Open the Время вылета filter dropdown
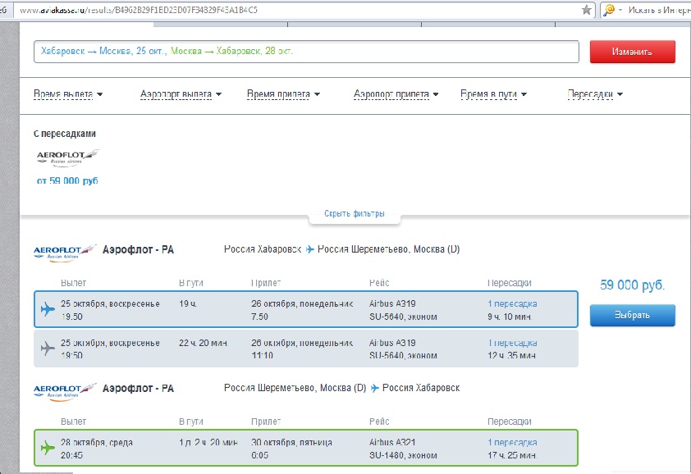The width and height of the screenshot is (691, 474). 68,93
